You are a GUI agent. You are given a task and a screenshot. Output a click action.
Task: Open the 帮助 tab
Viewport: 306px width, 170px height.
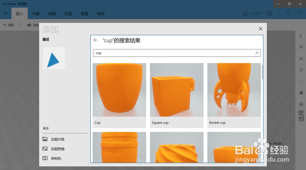101,14
